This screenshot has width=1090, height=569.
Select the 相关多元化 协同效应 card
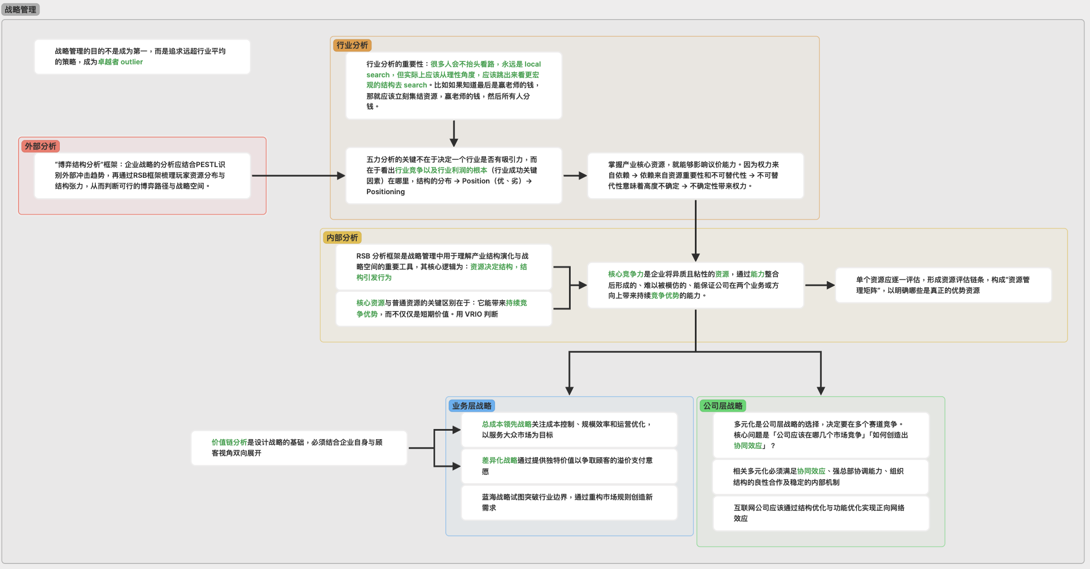point(820,476)
